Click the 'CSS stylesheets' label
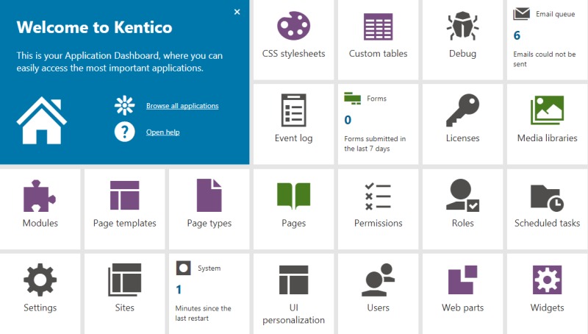The height and width of the screenshot is (334, 588). click(x=293, y=54)
